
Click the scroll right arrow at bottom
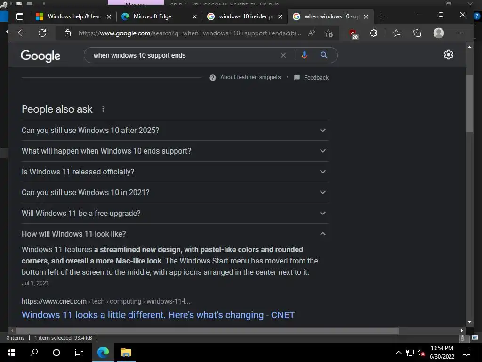click(x=461, y=330)
